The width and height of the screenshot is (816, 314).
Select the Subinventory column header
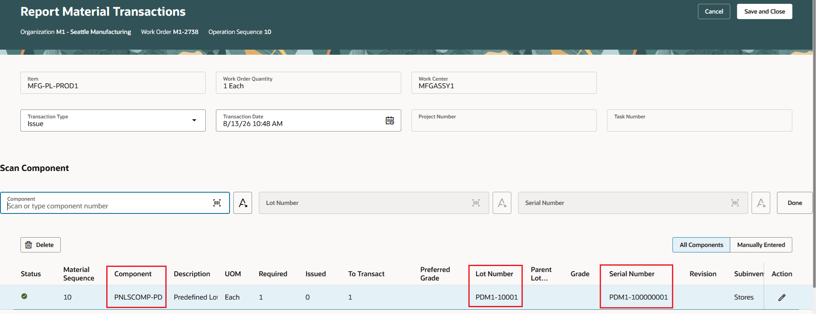pos(749,274)
